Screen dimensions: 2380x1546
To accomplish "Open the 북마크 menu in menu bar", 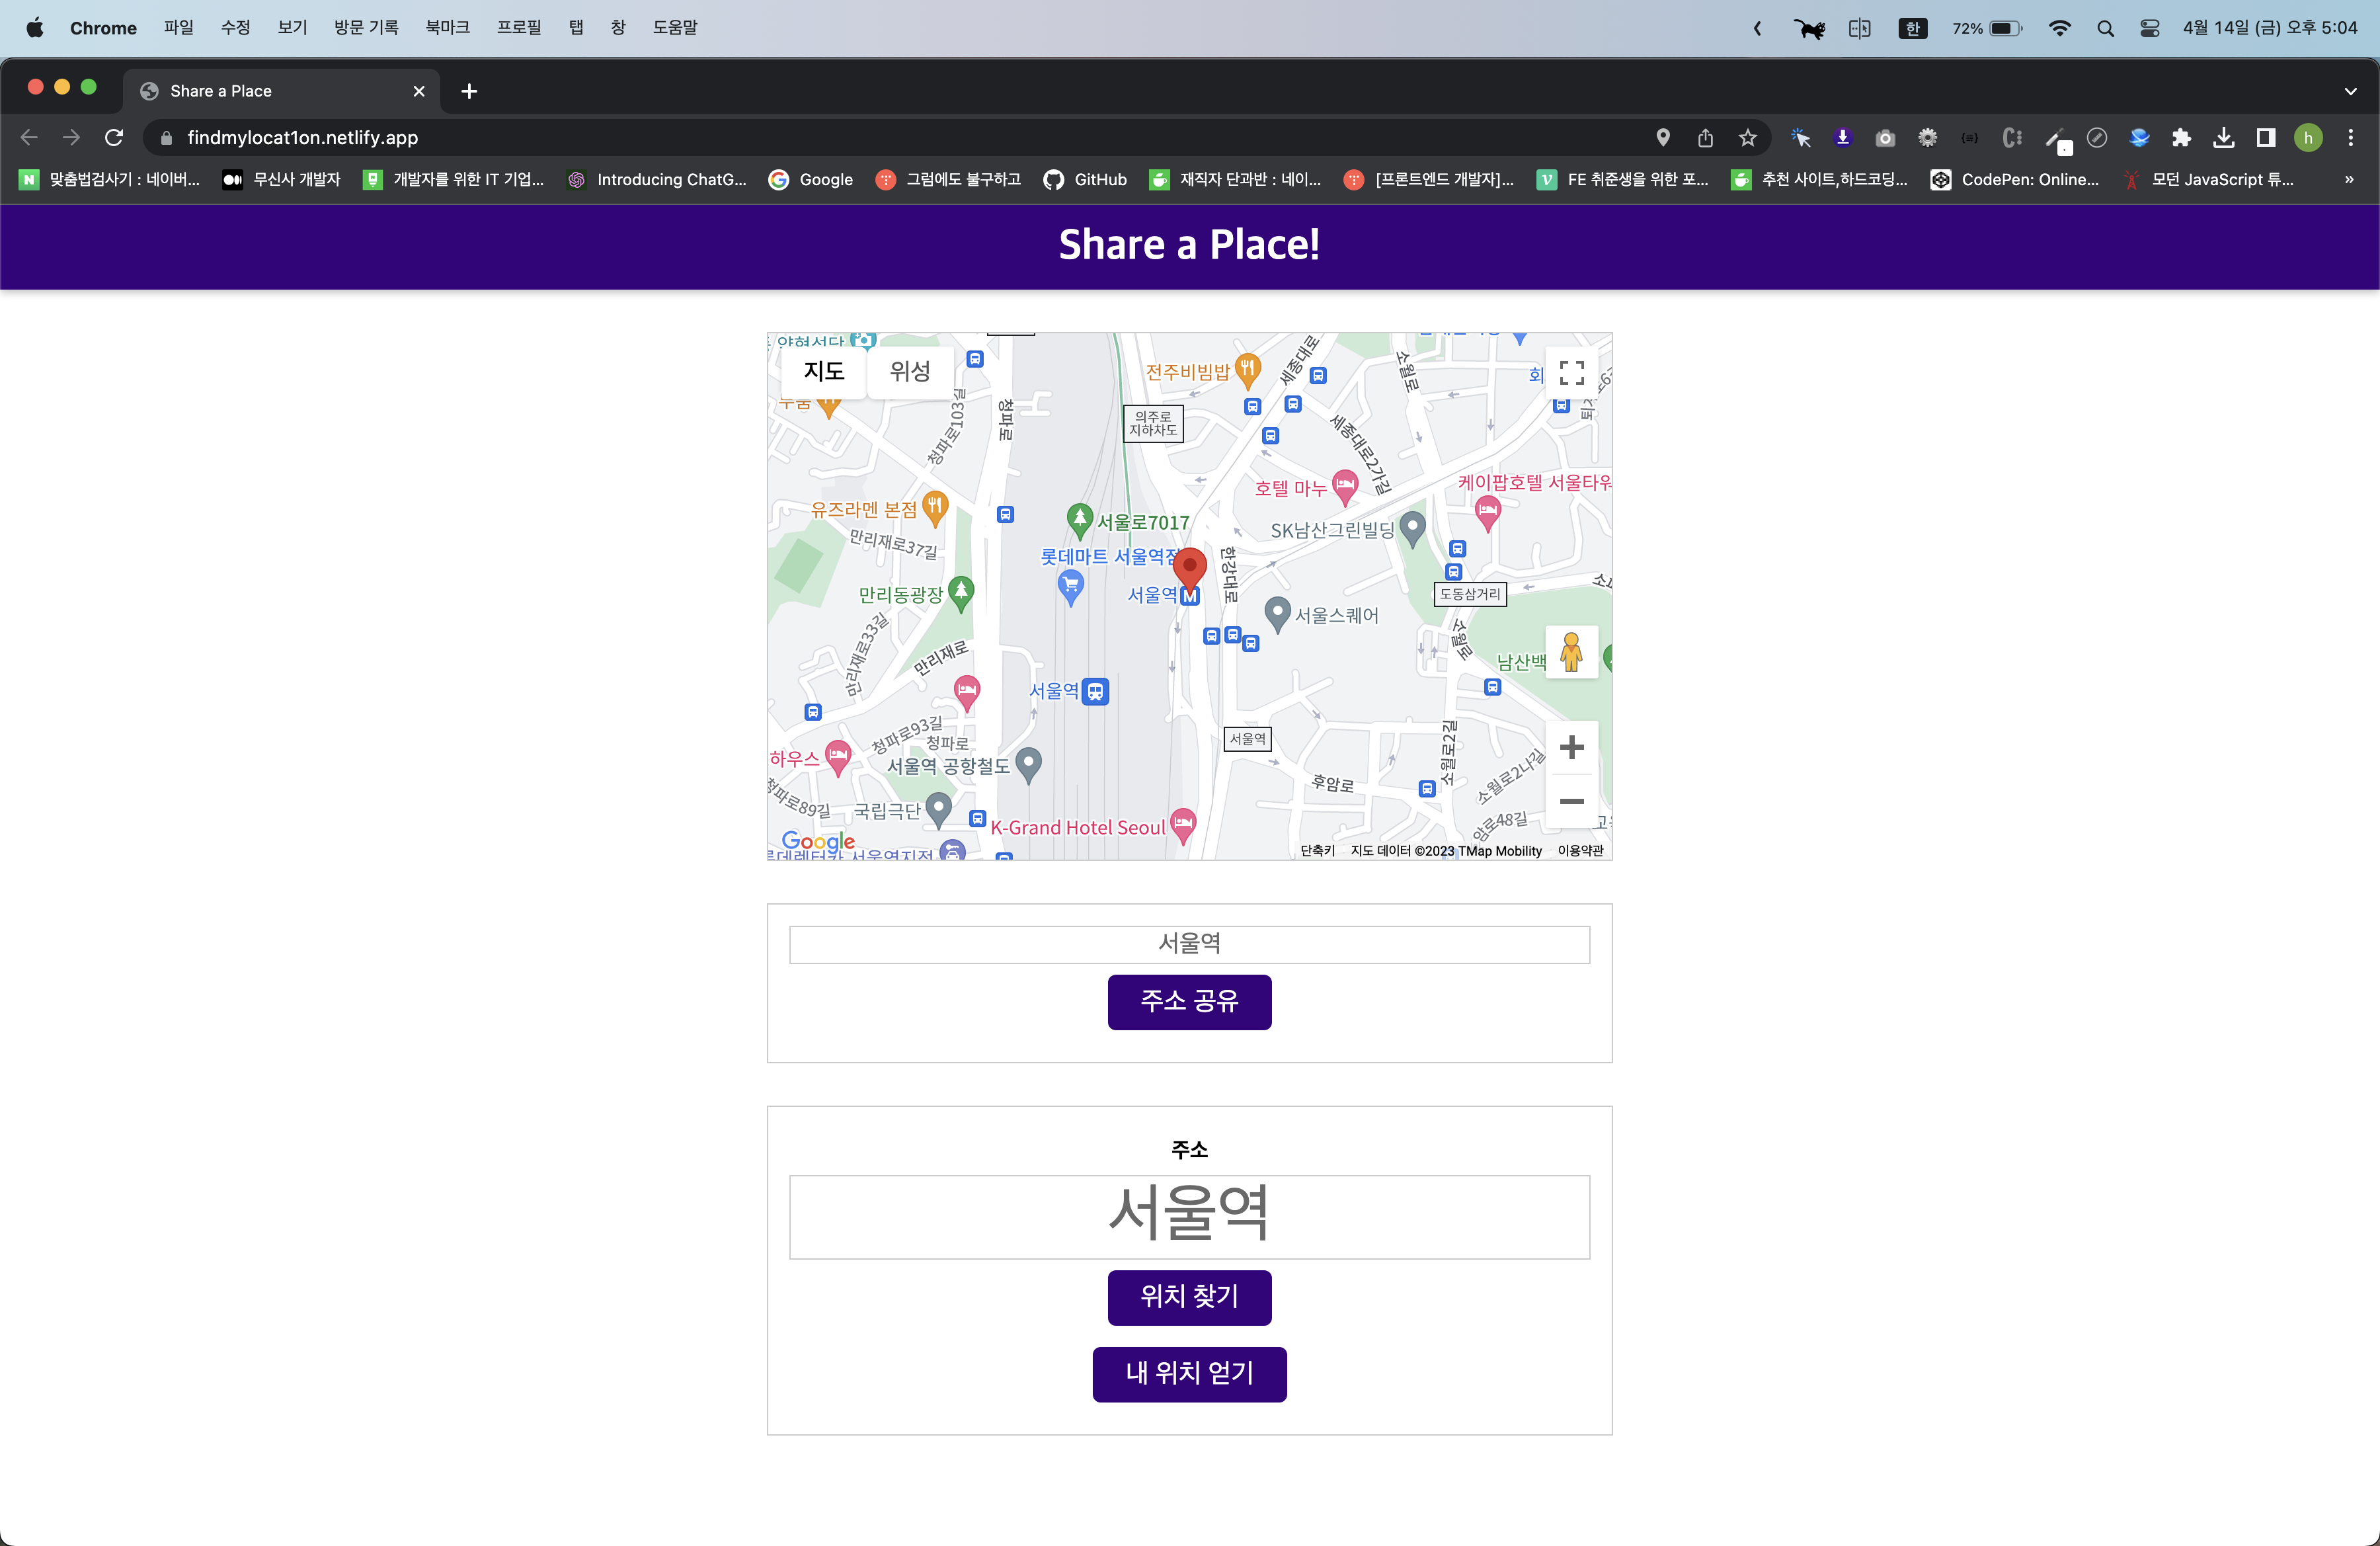I will pyautogui.click(x=447, y=27).
